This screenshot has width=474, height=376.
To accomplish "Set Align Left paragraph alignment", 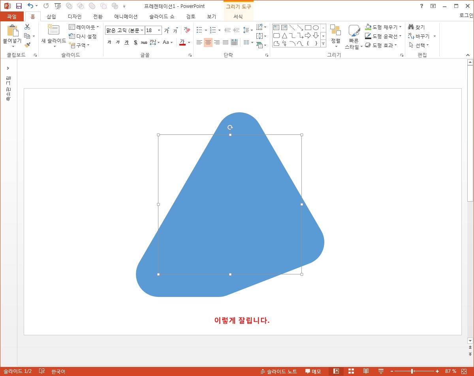I will tap(199, 42).
